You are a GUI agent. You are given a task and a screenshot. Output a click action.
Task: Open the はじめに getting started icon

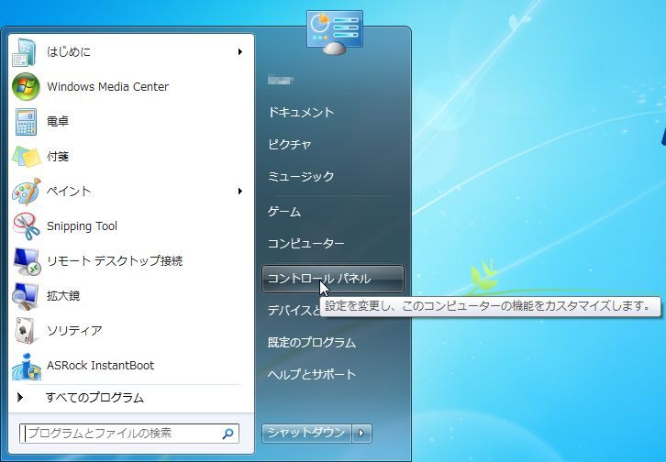25,52
